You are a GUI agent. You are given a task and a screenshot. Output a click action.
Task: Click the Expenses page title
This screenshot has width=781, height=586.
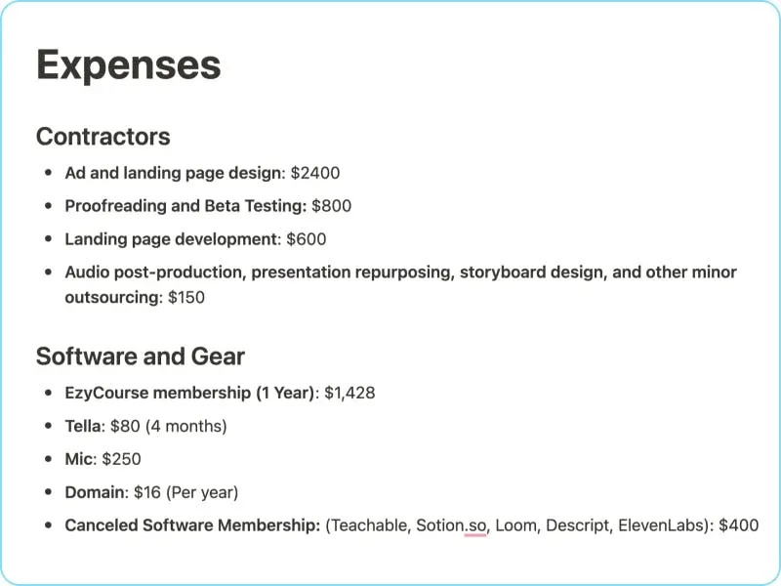click(128, 65)
